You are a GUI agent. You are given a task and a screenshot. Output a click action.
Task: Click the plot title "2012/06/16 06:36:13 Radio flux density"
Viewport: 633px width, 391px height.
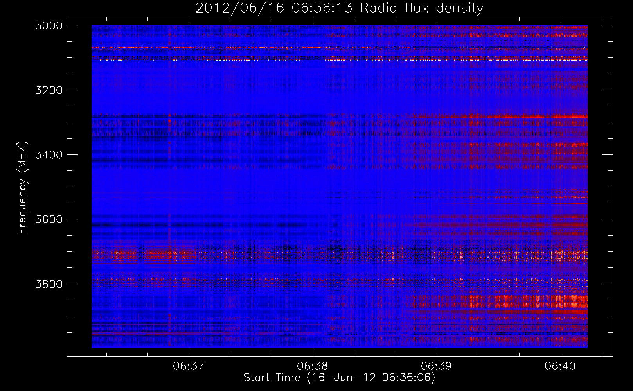(339, 8)
